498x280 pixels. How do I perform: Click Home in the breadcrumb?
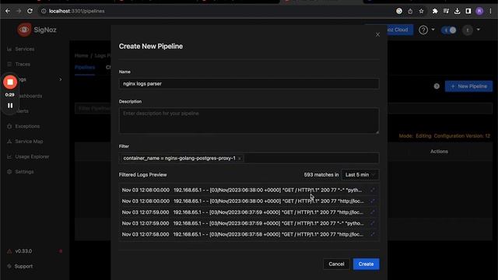click(81, 56)
